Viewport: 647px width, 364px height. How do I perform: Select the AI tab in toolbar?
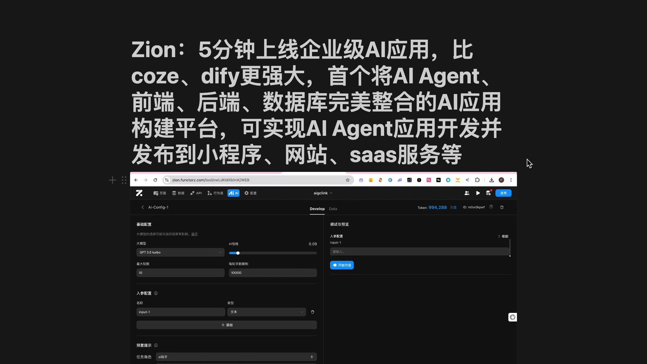point(234,193)
